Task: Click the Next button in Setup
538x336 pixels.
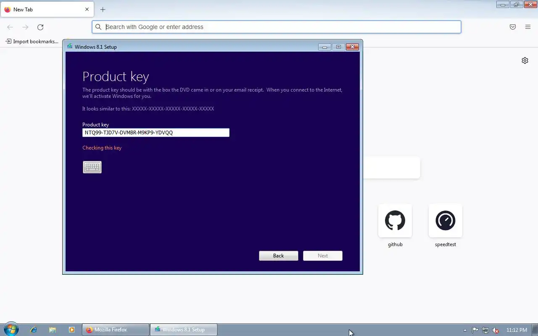Action: (x=323, y=256)
